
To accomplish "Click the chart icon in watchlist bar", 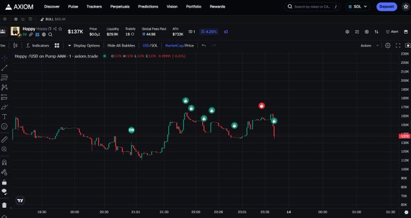I will point(23,19).
